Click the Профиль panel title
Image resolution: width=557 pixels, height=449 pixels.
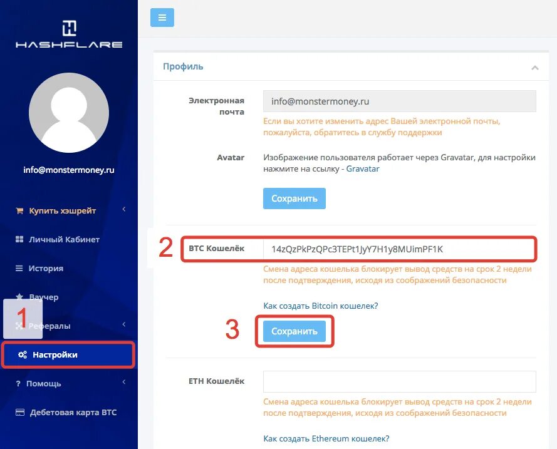(183, 66)
